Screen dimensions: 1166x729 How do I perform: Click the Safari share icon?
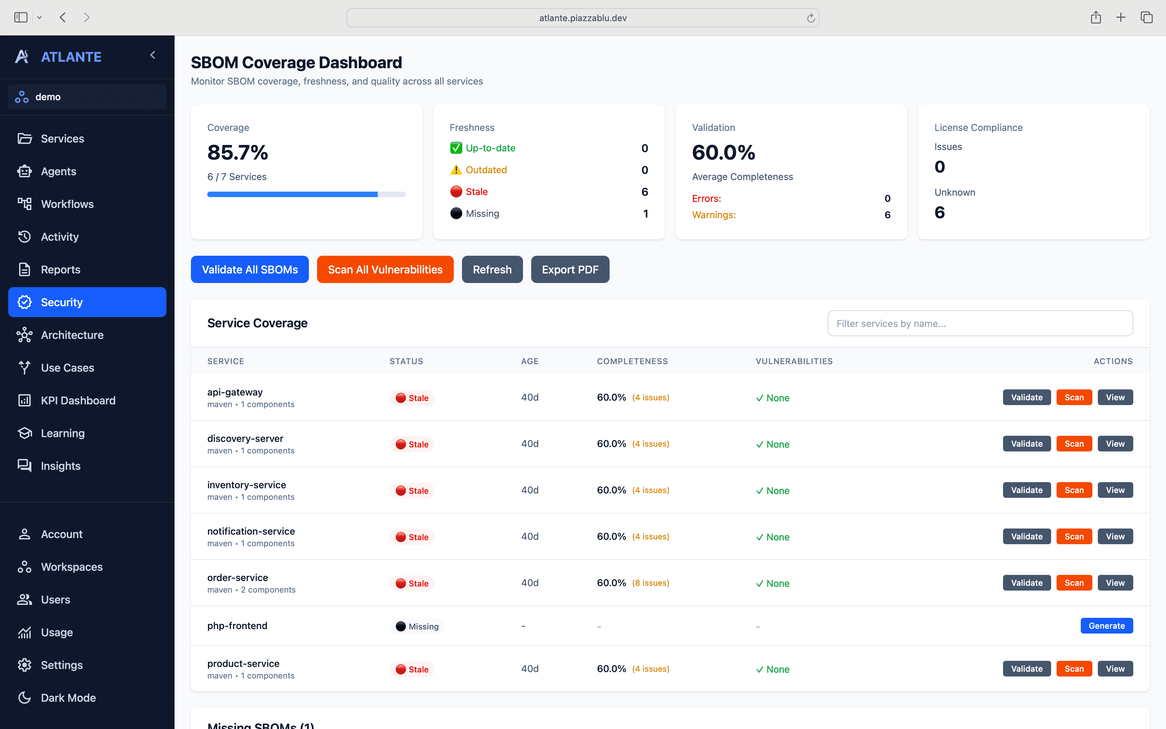pyautogui.click(x=1096, y=18)
